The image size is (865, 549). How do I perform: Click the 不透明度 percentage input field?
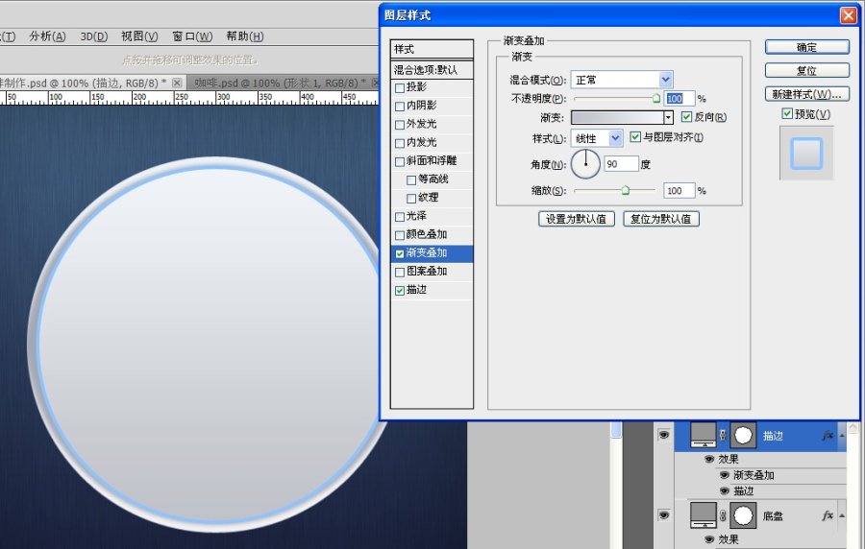[x=678, y=99]
